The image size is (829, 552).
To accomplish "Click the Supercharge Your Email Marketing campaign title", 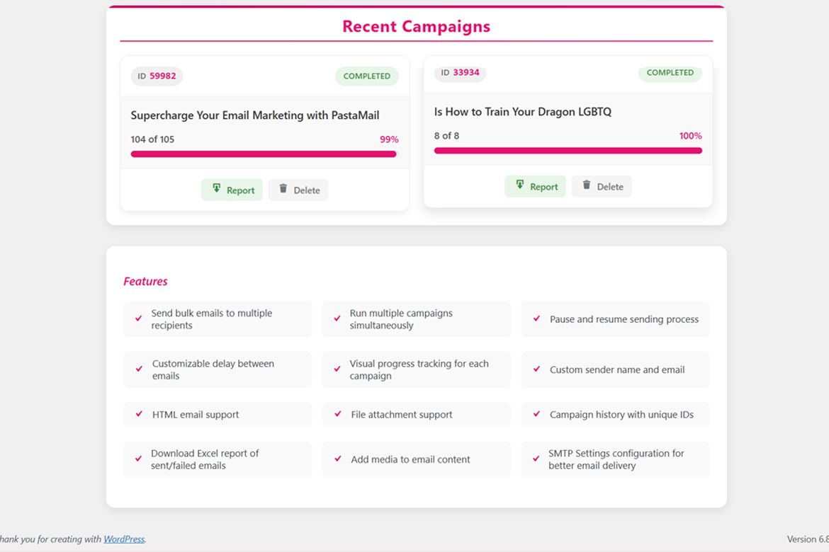I will 255,115.
